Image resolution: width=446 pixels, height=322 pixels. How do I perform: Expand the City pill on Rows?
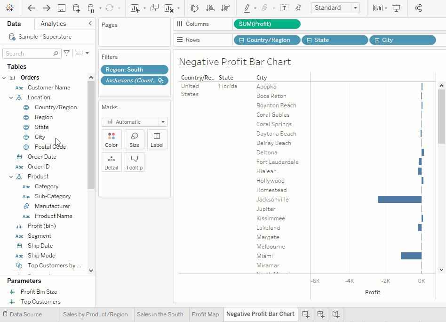[377, 40]
